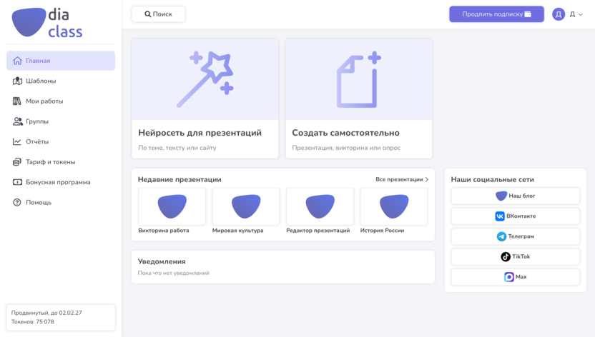Screen dimensions: 595x337
Task: Open the Главная menu item
Action: [x=61, y=61]
